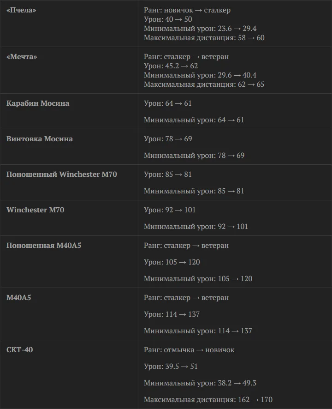Click СКТ-40 rank отмычка → новичок

(189, 350)
